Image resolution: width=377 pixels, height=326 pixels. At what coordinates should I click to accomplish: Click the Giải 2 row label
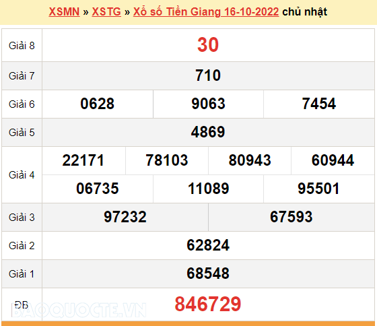click(x=22, y=246)
